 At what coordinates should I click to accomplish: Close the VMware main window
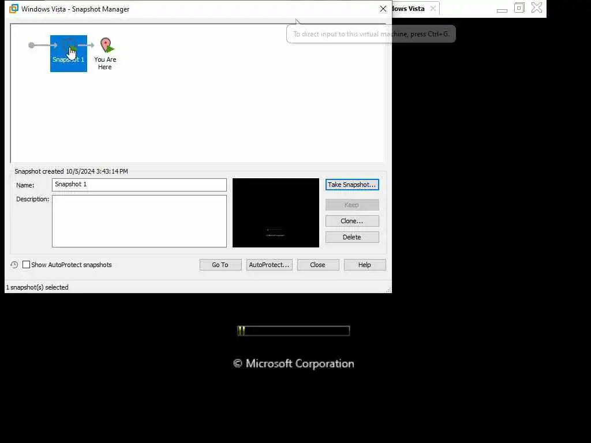pos(537,8)
